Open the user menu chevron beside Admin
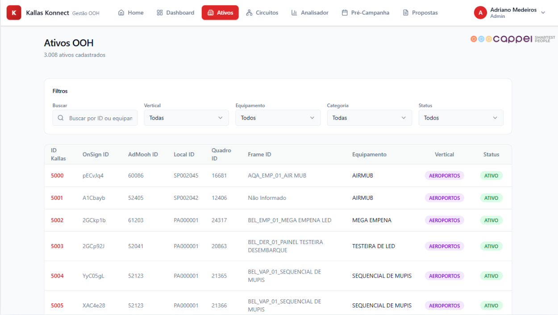The width and height of the screenshot is (558, 315). [x=543, y=13]
